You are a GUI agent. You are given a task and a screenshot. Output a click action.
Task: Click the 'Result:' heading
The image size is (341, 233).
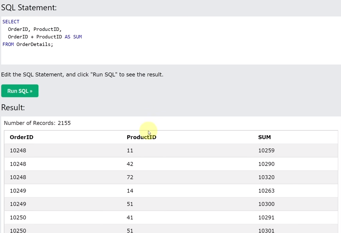pos(13,107)
